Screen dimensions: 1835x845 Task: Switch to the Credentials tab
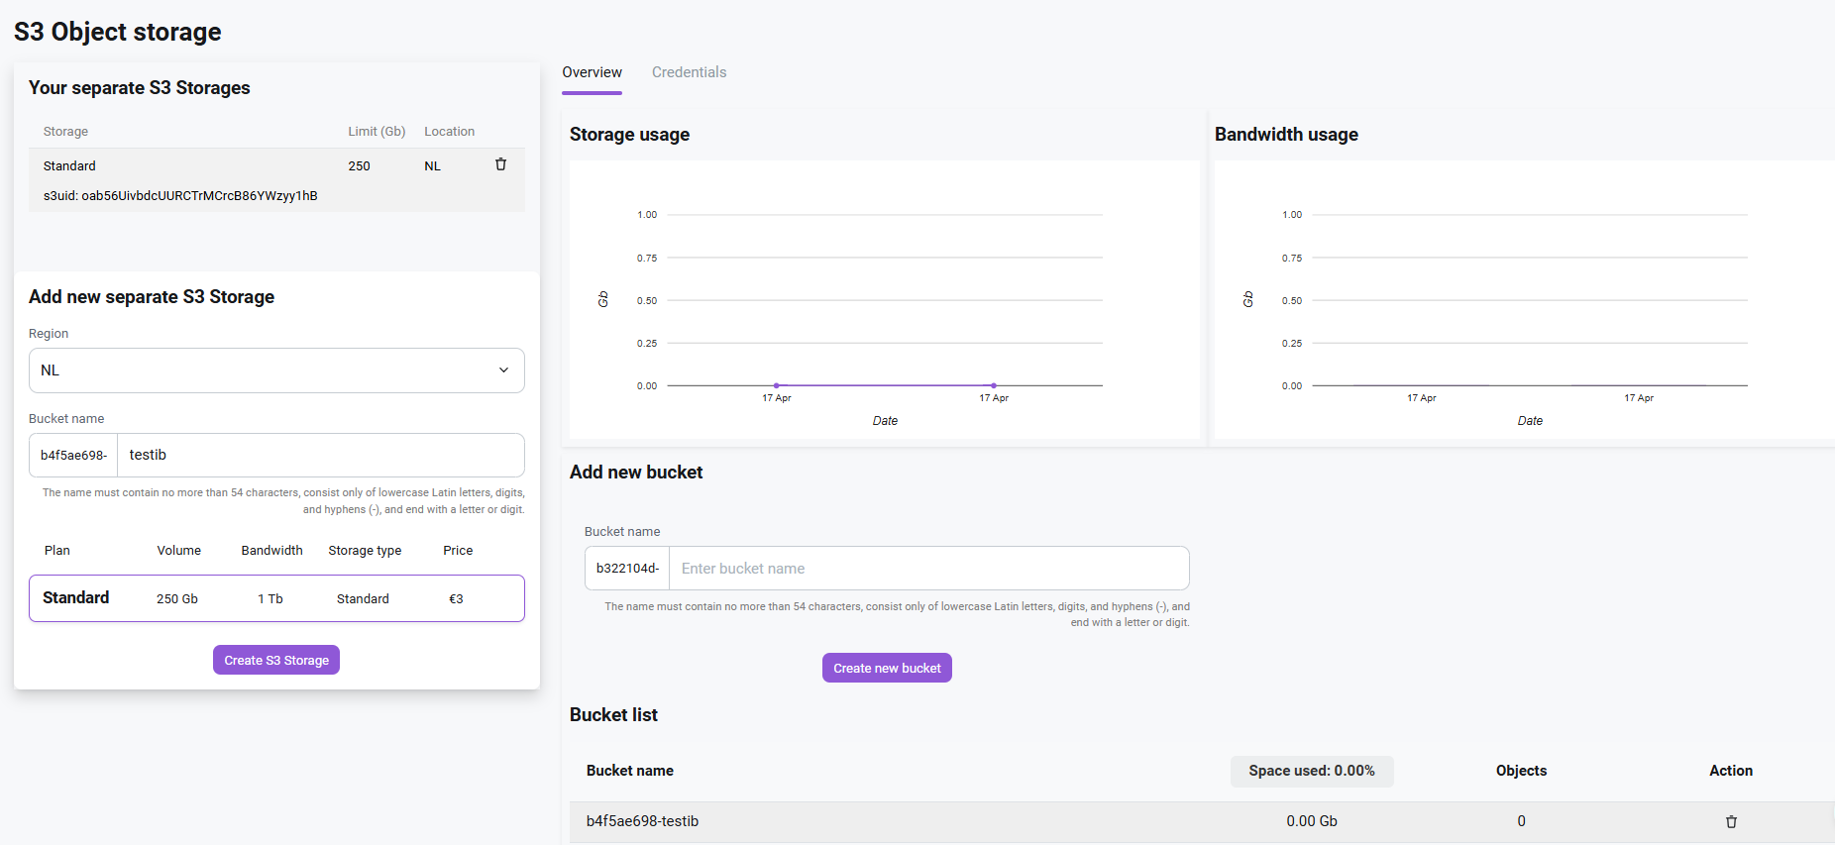689,72
